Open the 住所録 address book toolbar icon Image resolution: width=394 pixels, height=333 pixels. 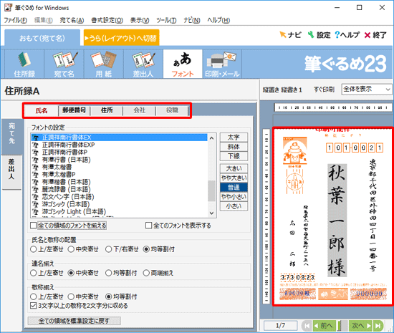(24, 64)
